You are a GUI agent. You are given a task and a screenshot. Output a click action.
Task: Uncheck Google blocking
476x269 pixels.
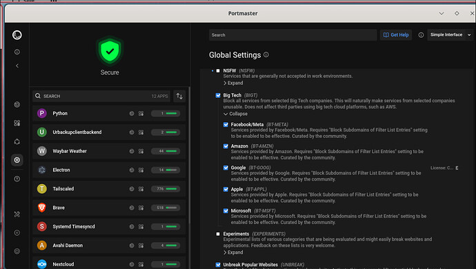(x=226, y=168)
